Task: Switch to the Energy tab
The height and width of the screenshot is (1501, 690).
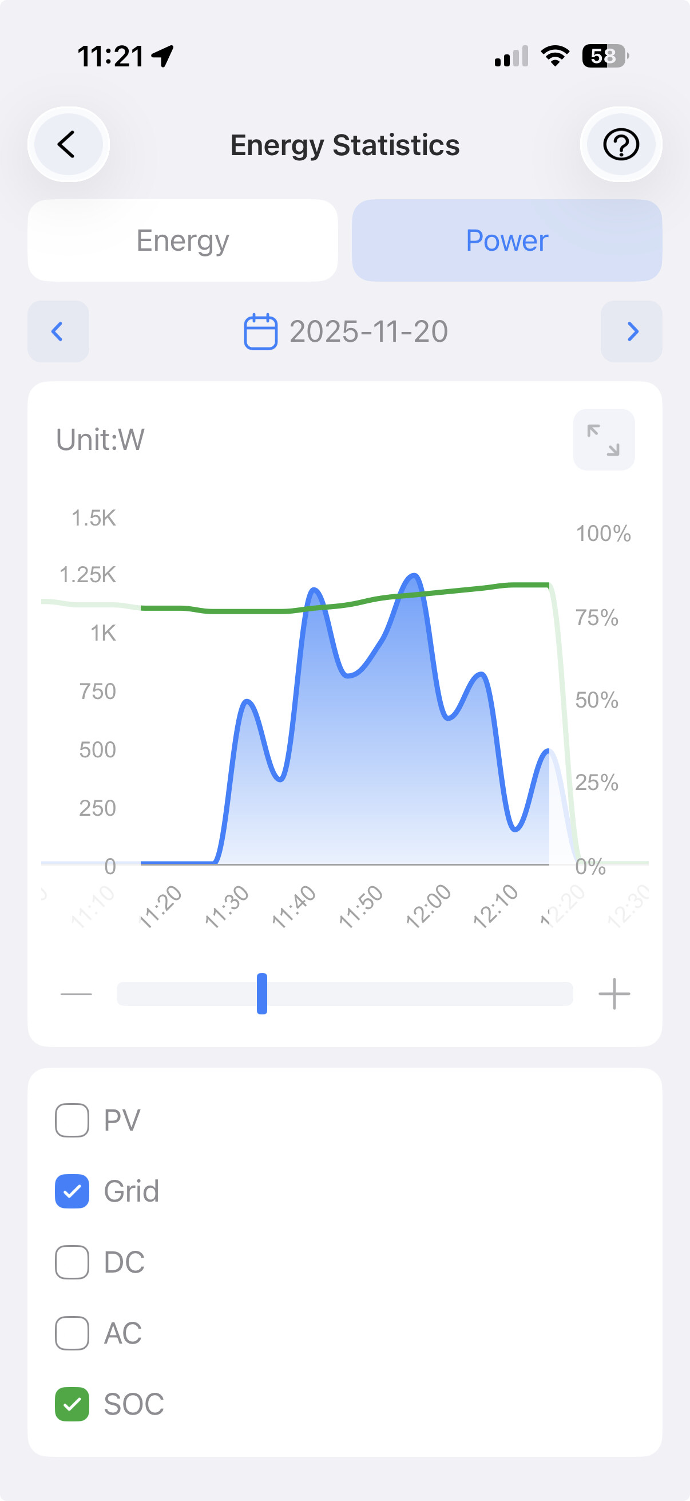Action: coord(183,240)
